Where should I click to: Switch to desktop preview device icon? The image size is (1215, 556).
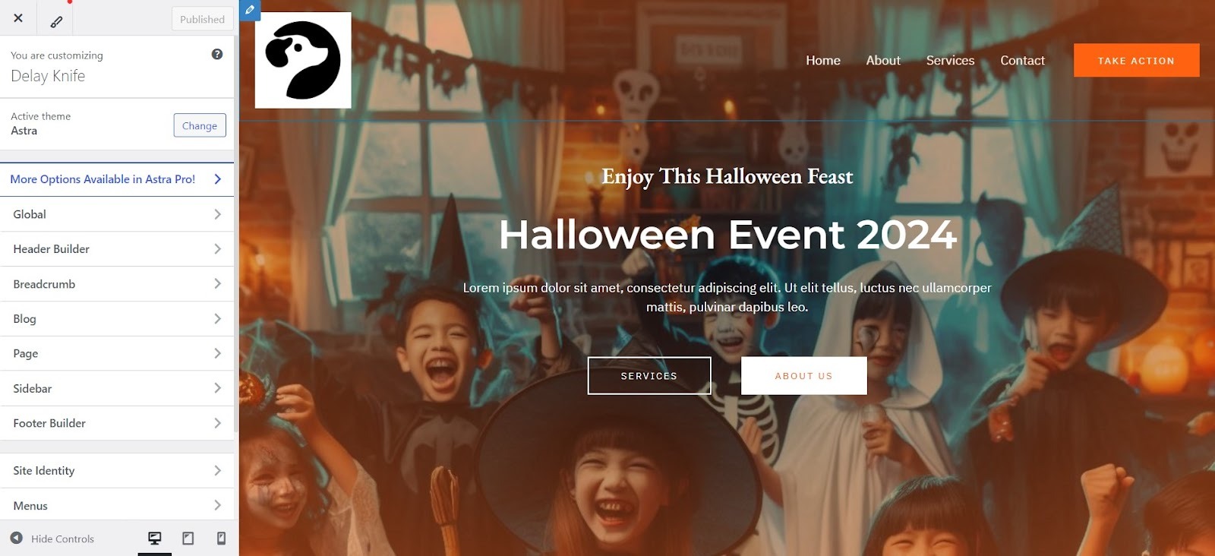pos(155,539)
